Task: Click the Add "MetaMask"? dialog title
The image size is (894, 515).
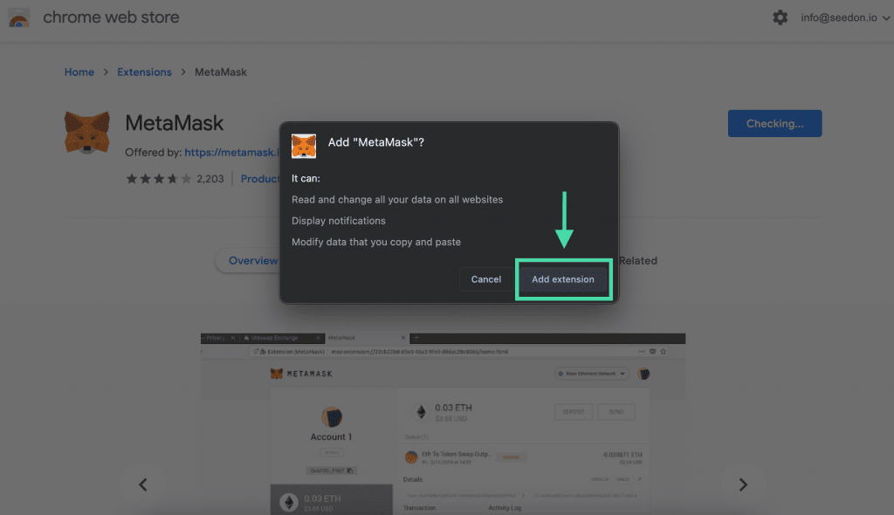Action: pos(375,142)
